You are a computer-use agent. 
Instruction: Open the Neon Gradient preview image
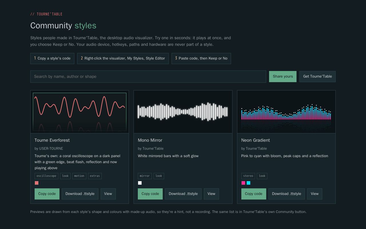[286, 112]
